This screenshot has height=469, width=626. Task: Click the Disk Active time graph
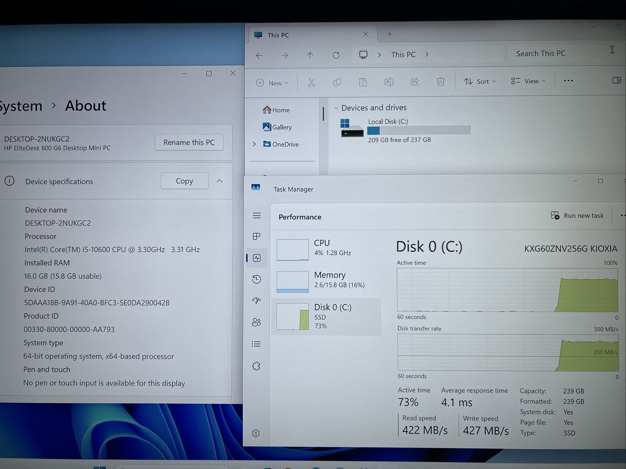click(x=507, y=290)
